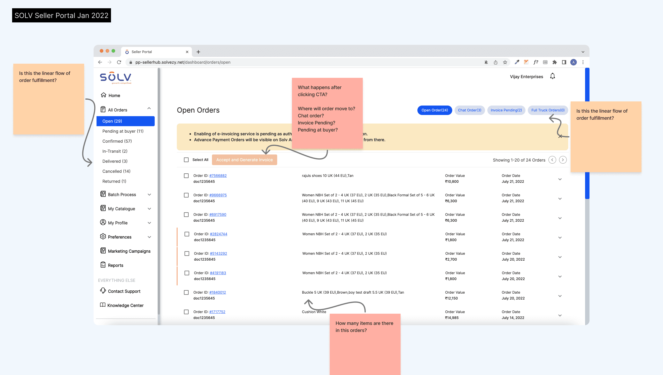663x375 pixels.
Task: Check the box for order #5143292
Action: (187, 254)
